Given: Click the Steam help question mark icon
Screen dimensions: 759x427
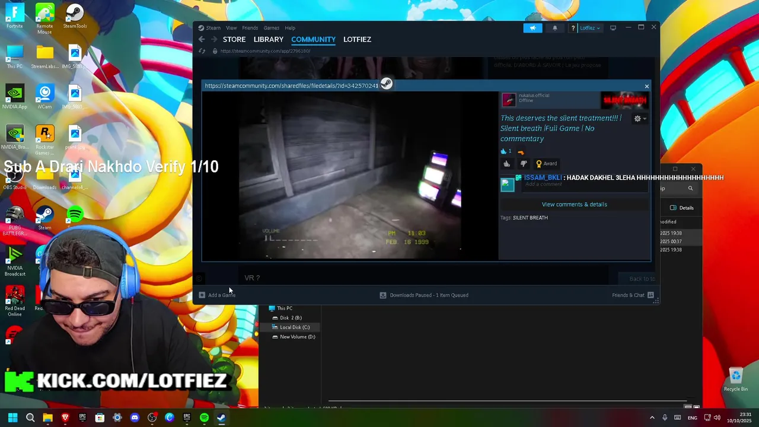Looking at the screenshot, I should [573, 28].
